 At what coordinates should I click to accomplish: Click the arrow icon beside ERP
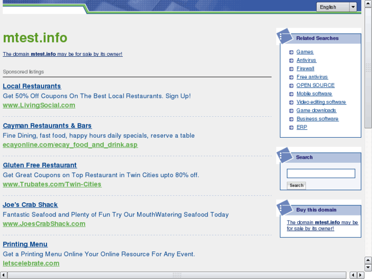(x=291, y=127)
